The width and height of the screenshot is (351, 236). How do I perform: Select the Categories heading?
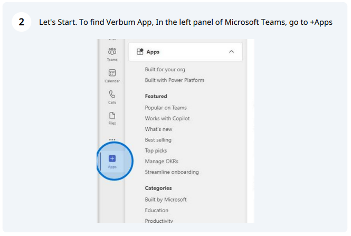click(x=158, y=188)
